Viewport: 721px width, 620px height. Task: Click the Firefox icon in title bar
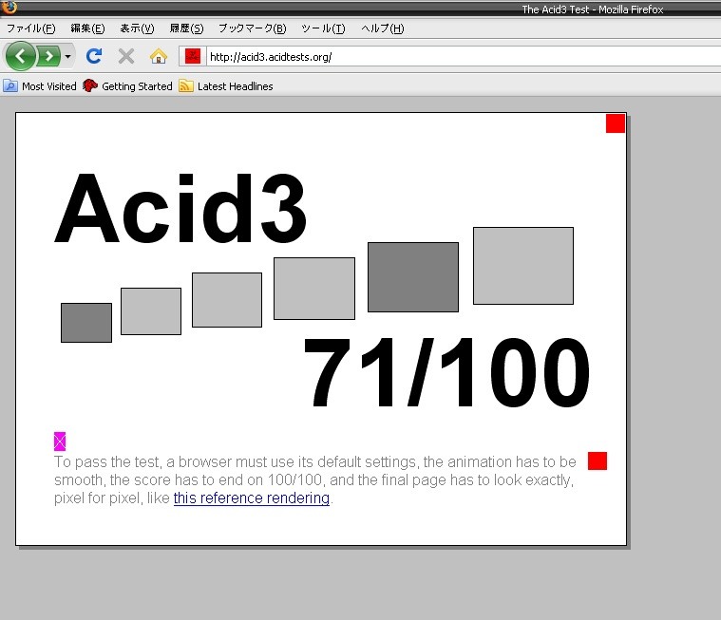9,7
